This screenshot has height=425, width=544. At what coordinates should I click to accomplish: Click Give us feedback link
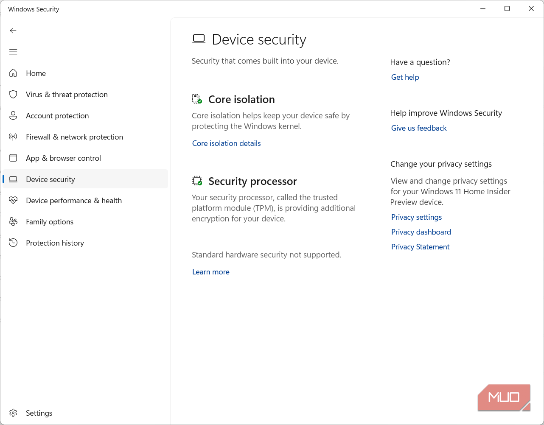[419, 128]
